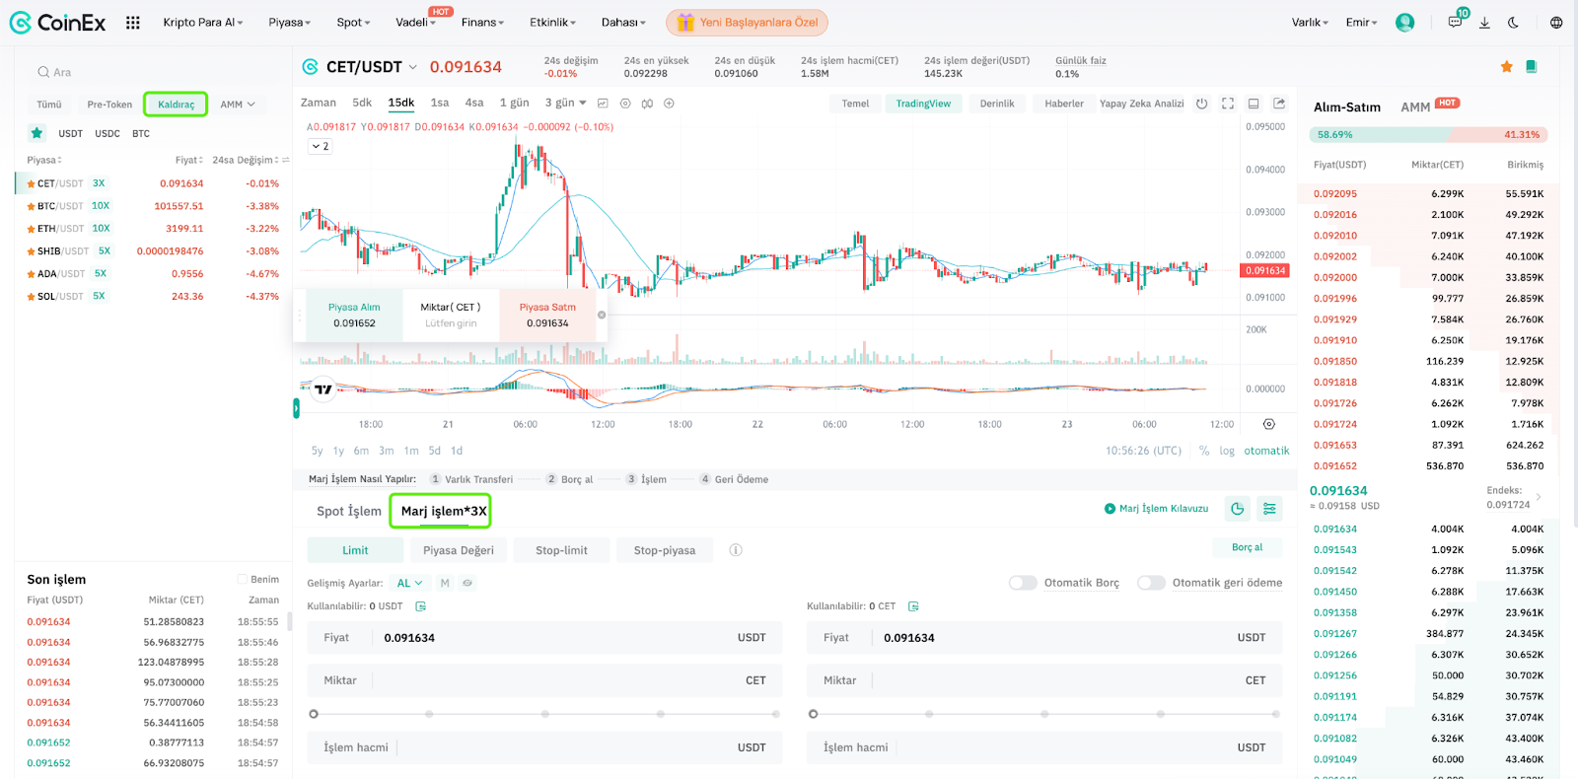Change chart type via line-chart icon
This screenshot has height=779, width=1578.
click(603, 103)
